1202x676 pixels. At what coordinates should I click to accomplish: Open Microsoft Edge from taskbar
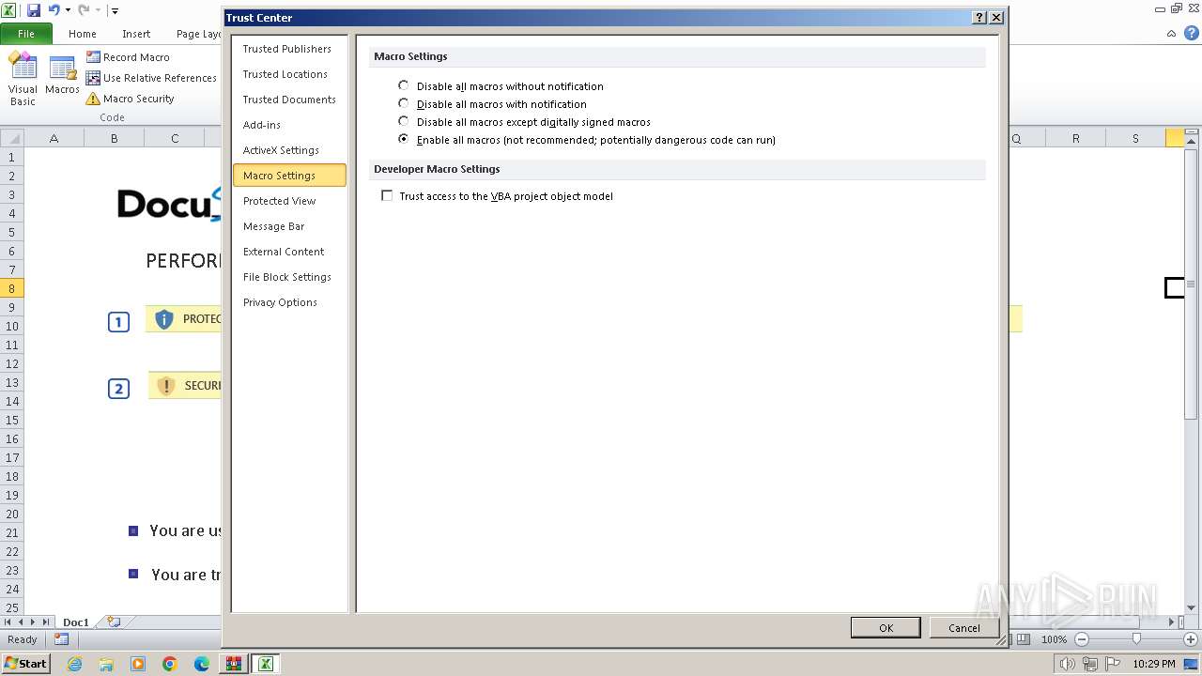(x=202, y=664)
